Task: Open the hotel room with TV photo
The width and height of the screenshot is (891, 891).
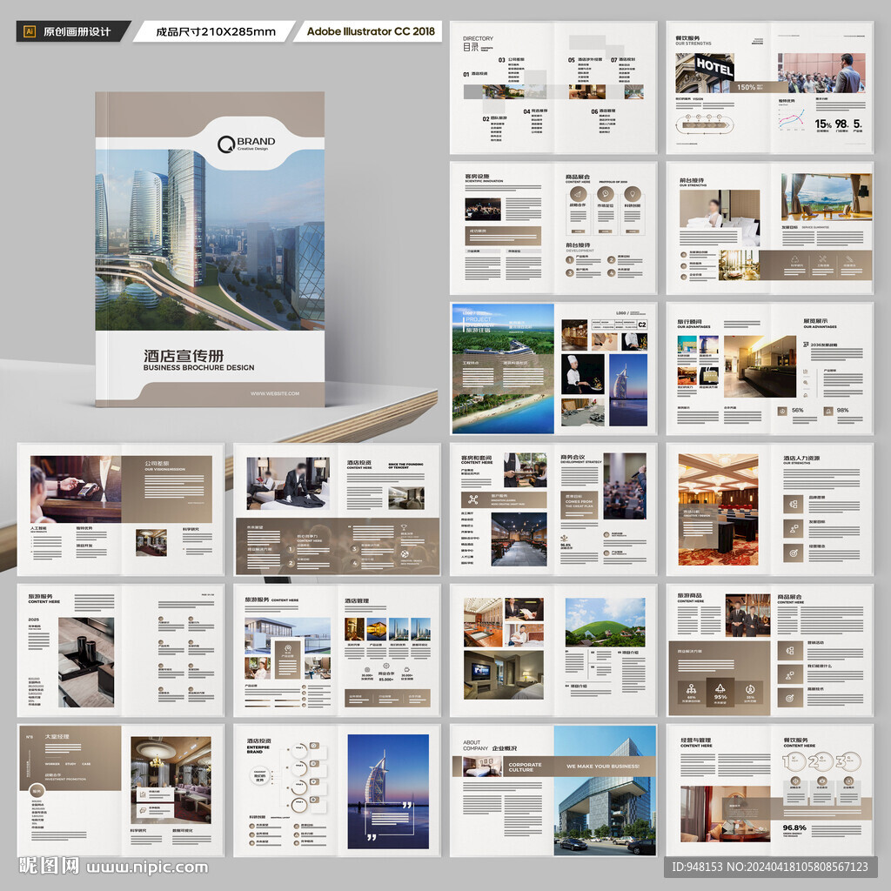Action: coord(504,674)
